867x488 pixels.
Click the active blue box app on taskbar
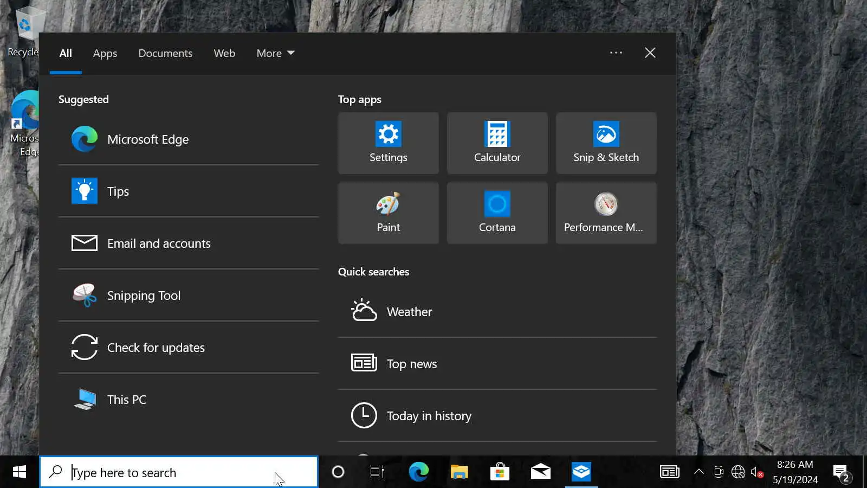(581, 472)
